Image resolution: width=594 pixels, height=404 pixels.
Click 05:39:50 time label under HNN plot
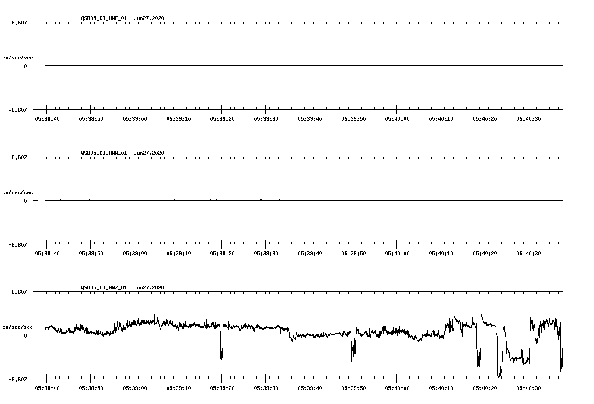coord(353,254)
